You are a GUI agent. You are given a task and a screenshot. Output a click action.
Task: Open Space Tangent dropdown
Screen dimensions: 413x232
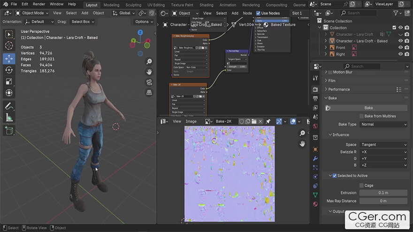[383, 145]
